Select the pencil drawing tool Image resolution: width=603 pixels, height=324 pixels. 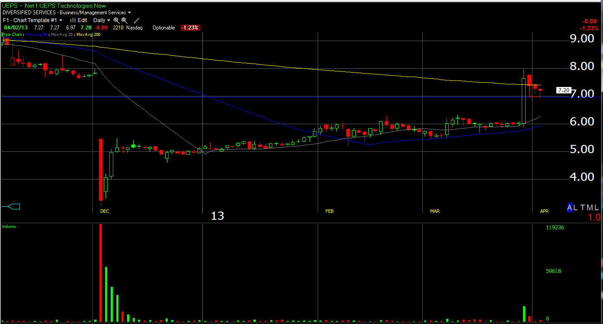pyautogui.click(x=137, y=20)
